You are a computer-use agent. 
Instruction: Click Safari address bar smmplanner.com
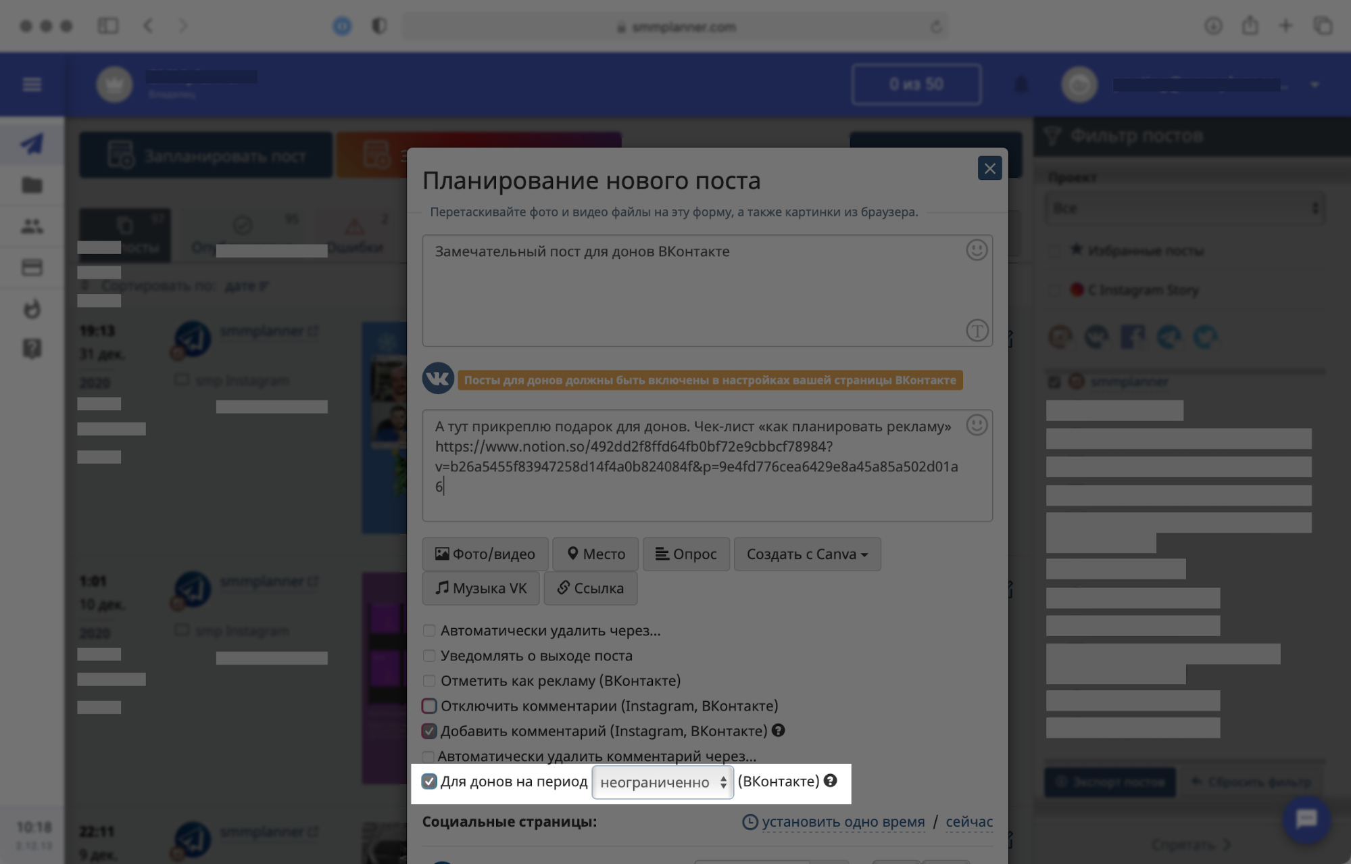pos(676,27)
